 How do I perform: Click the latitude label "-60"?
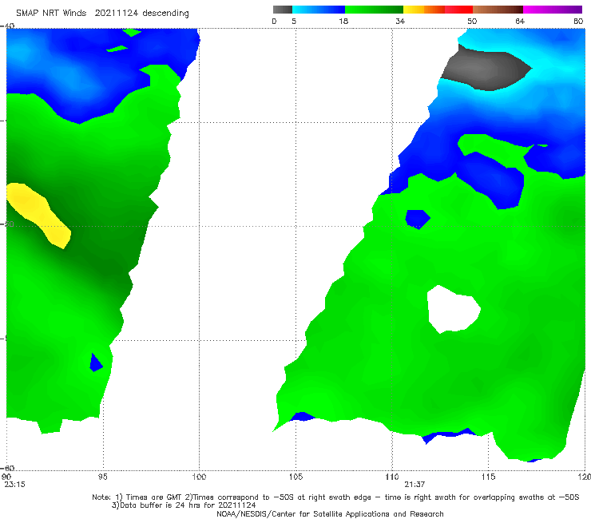[8, 468]
